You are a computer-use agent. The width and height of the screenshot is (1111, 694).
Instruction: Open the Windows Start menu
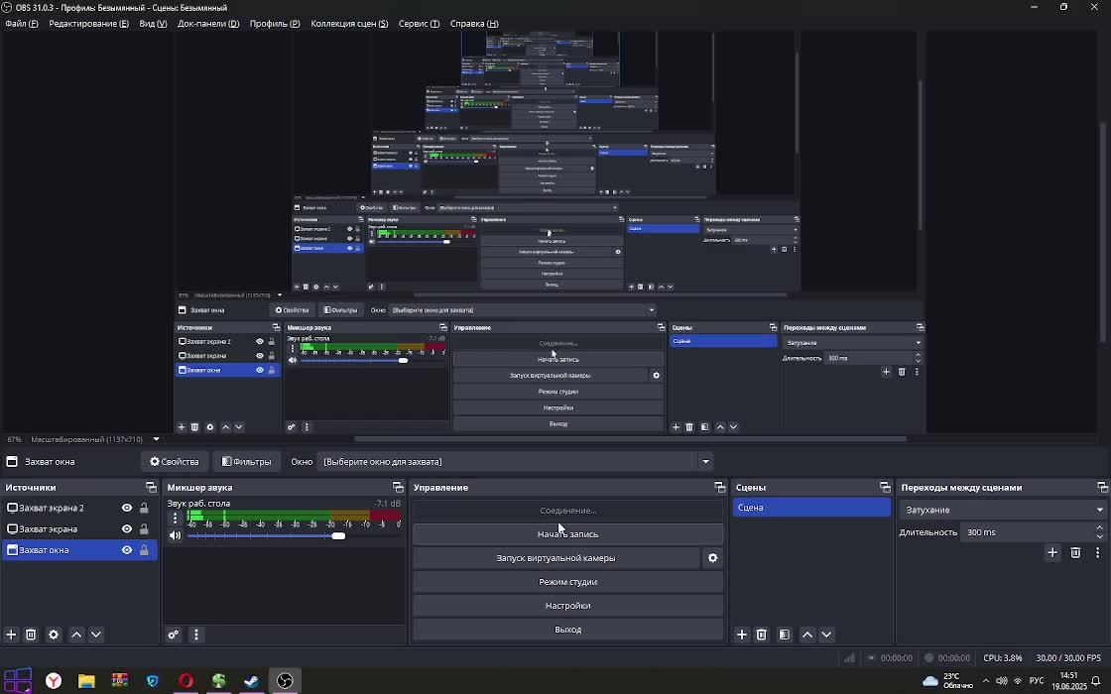17,681
